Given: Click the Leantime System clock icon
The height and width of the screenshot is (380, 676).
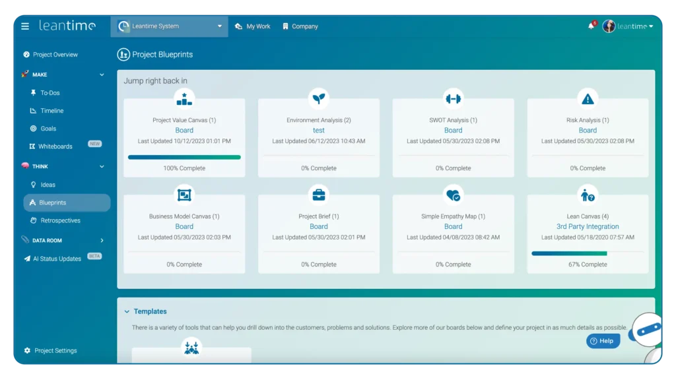Looking at the screenshot, I should click(123, 26).
